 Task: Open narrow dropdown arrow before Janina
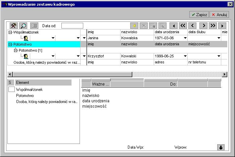[x=84, y=38]
